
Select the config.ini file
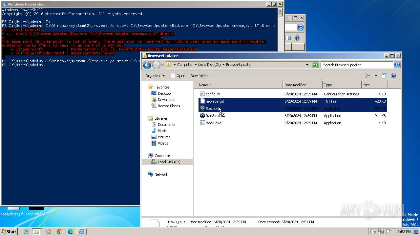click(292, 94)
